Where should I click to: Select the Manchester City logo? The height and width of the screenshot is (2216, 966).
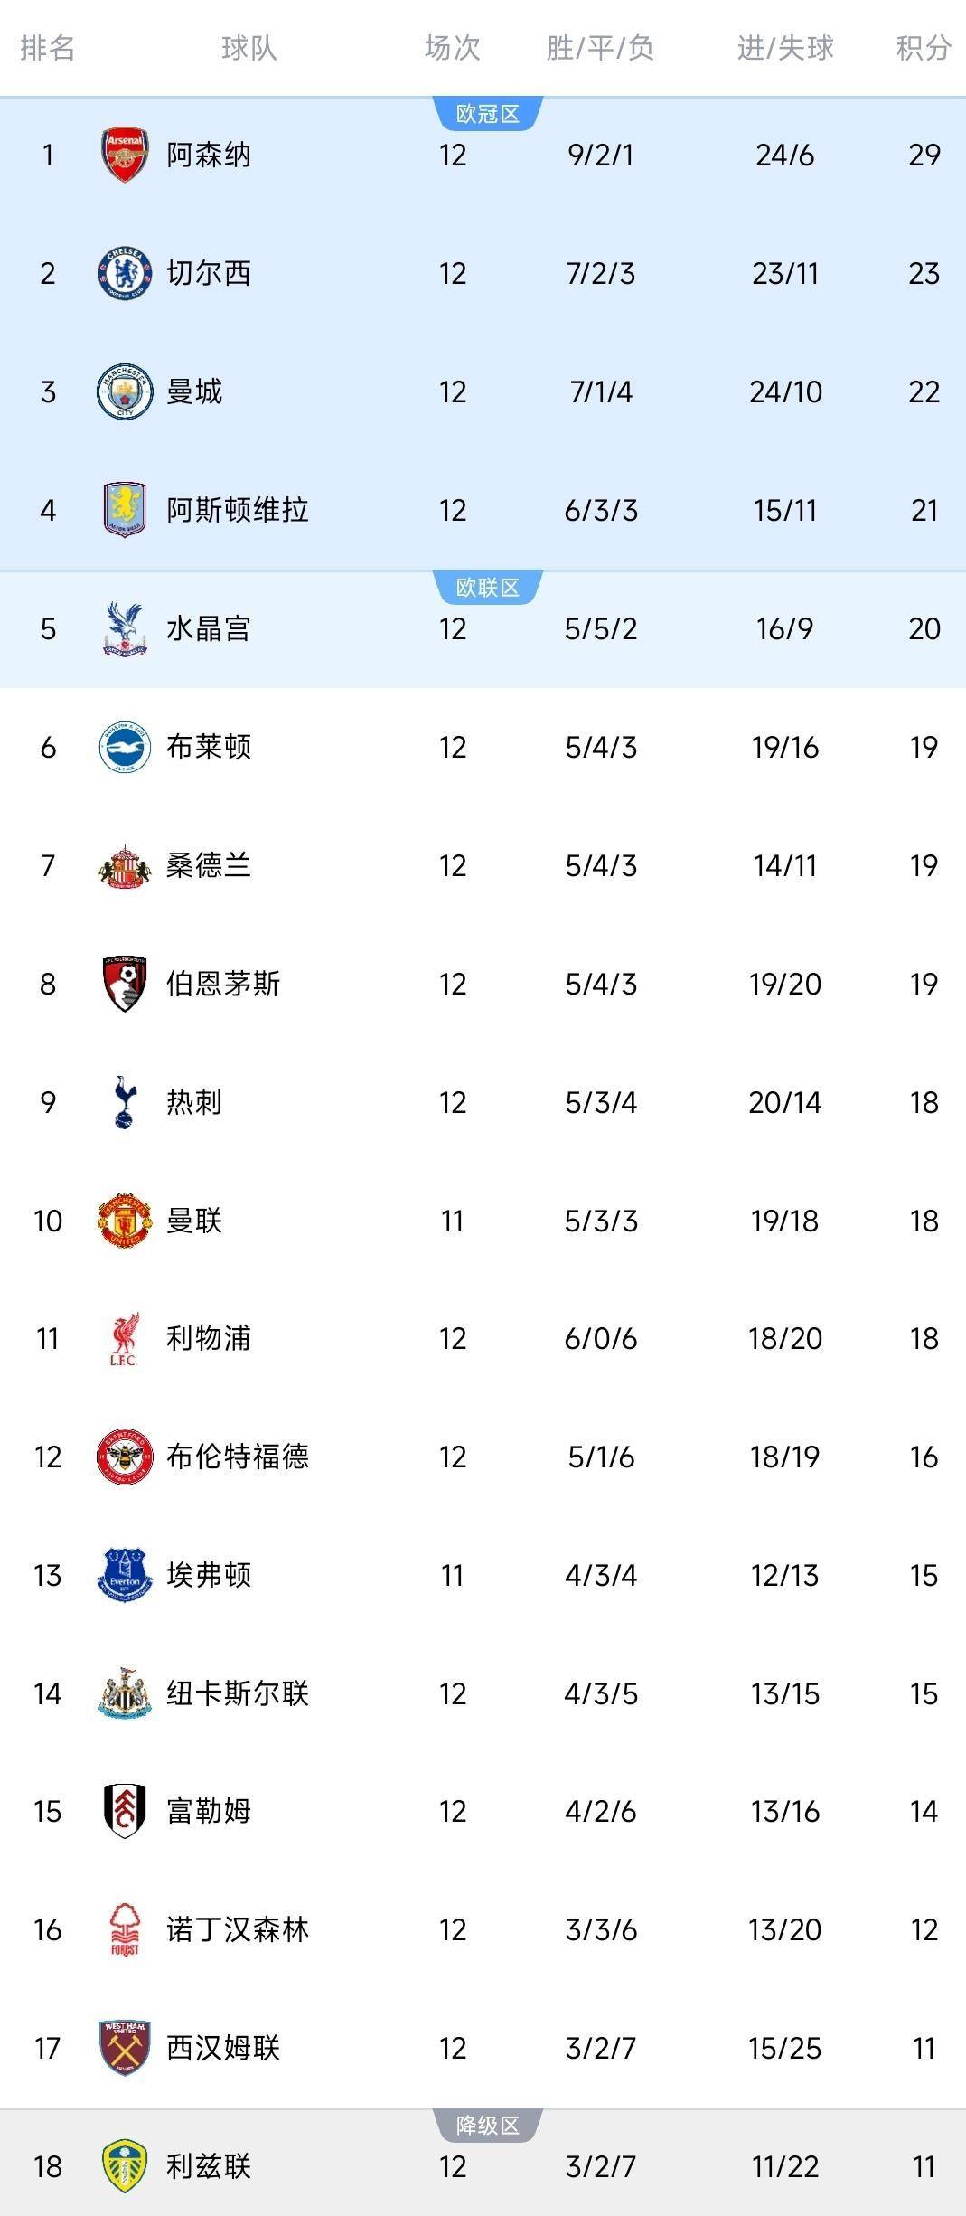tap(124, 391)
